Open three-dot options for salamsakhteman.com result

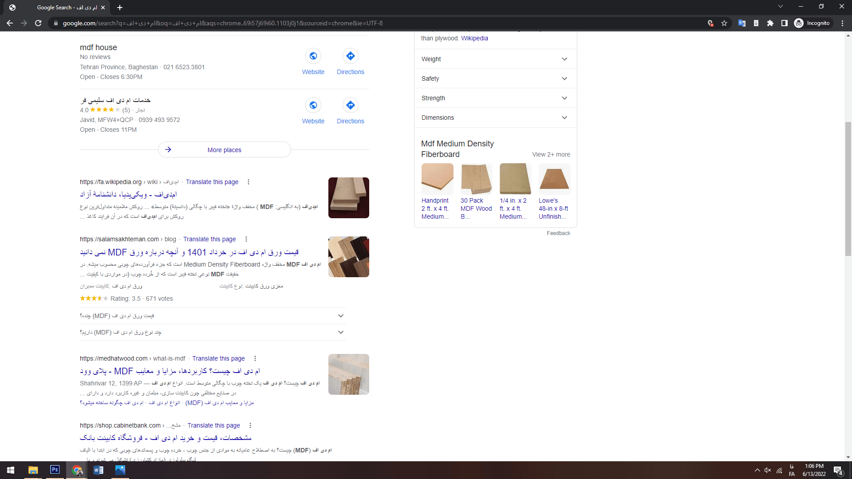coord(246,239)
